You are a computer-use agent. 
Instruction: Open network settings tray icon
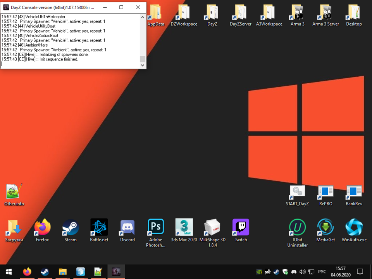[x=311, y=272]
